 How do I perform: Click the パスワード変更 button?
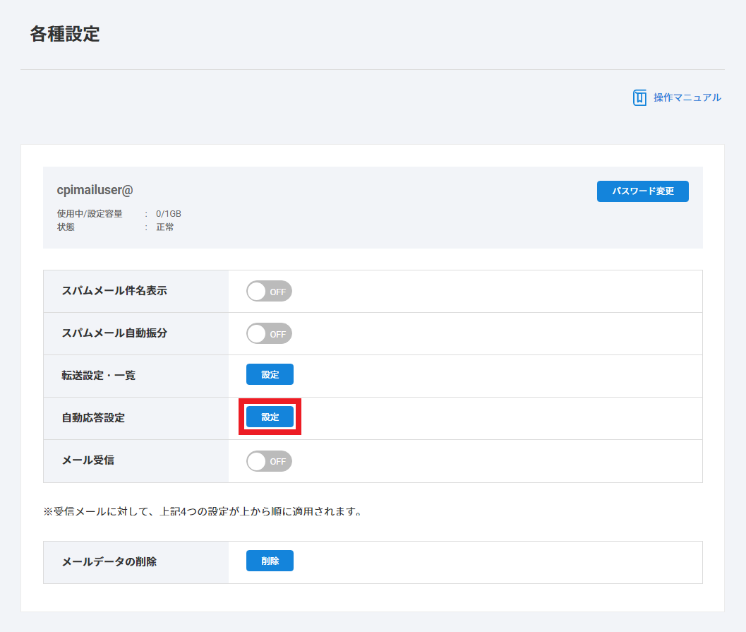coord(642,191)
